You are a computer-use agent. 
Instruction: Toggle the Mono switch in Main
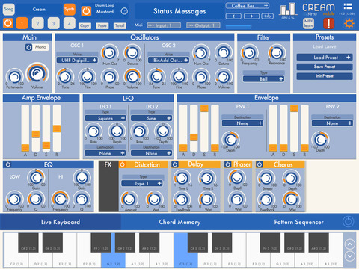pyautogui.click(x=37, y=47)
